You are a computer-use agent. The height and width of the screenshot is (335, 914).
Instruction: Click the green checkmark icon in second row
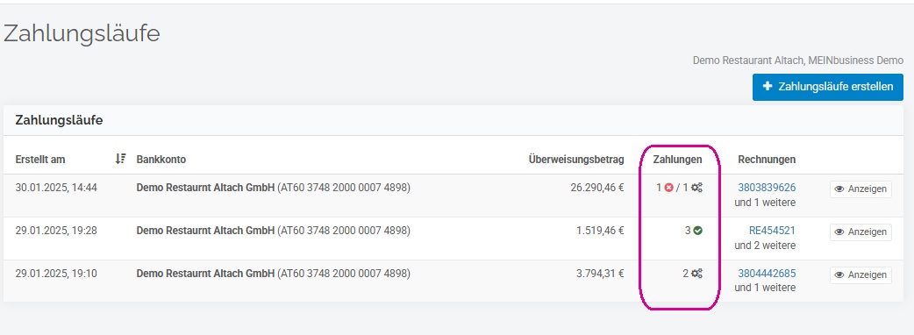click(697, 231)
